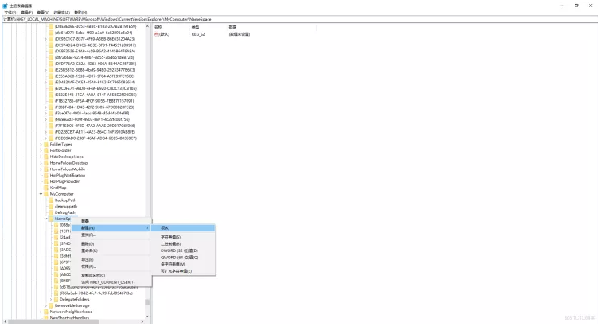Choose 查找(F)... in the context menu
This screenshot has width=600, height=326.
click(x=111, y=235)
